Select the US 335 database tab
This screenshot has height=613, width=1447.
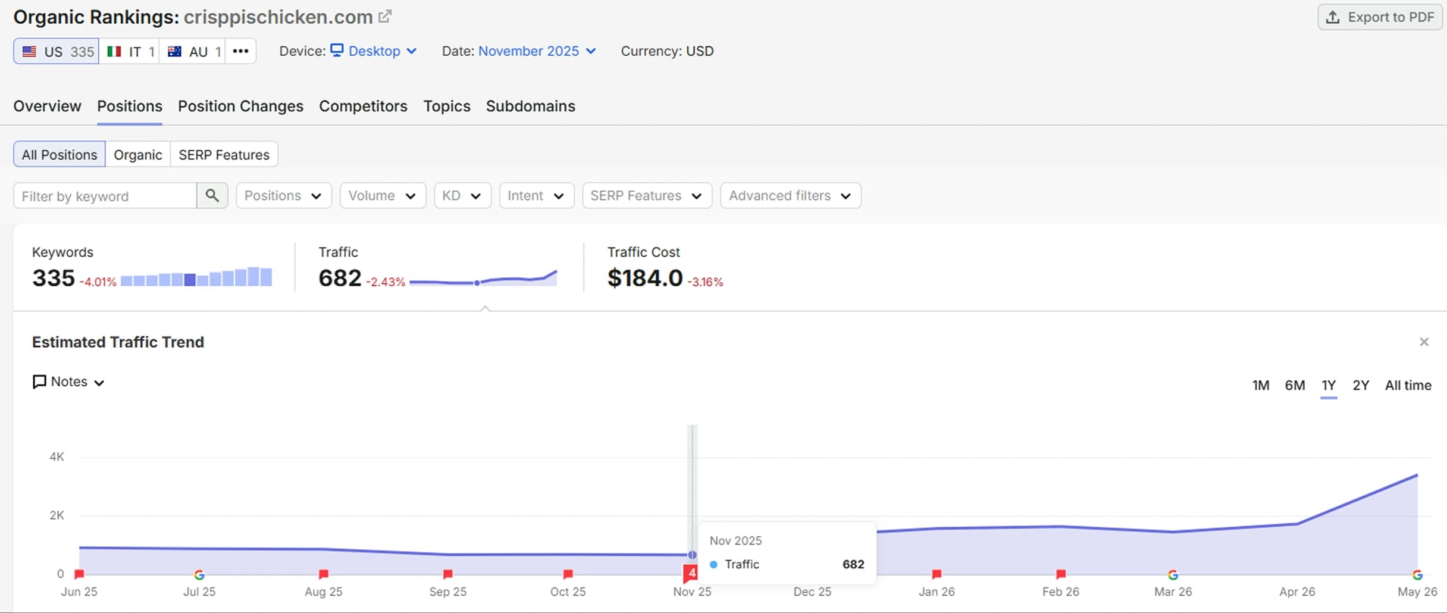[x=57, y=51]
